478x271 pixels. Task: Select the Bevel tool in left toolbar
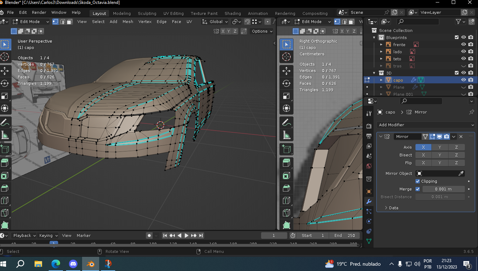coord(5,188)
